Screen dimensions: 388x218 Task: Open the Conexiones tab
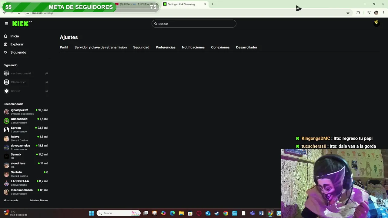pos(220,47)
